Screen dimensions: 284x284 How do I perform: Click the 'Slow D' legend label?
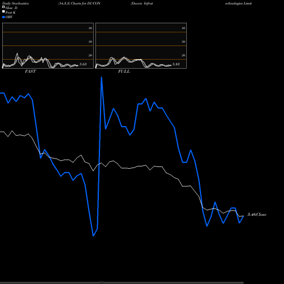[x=11, y=8]
